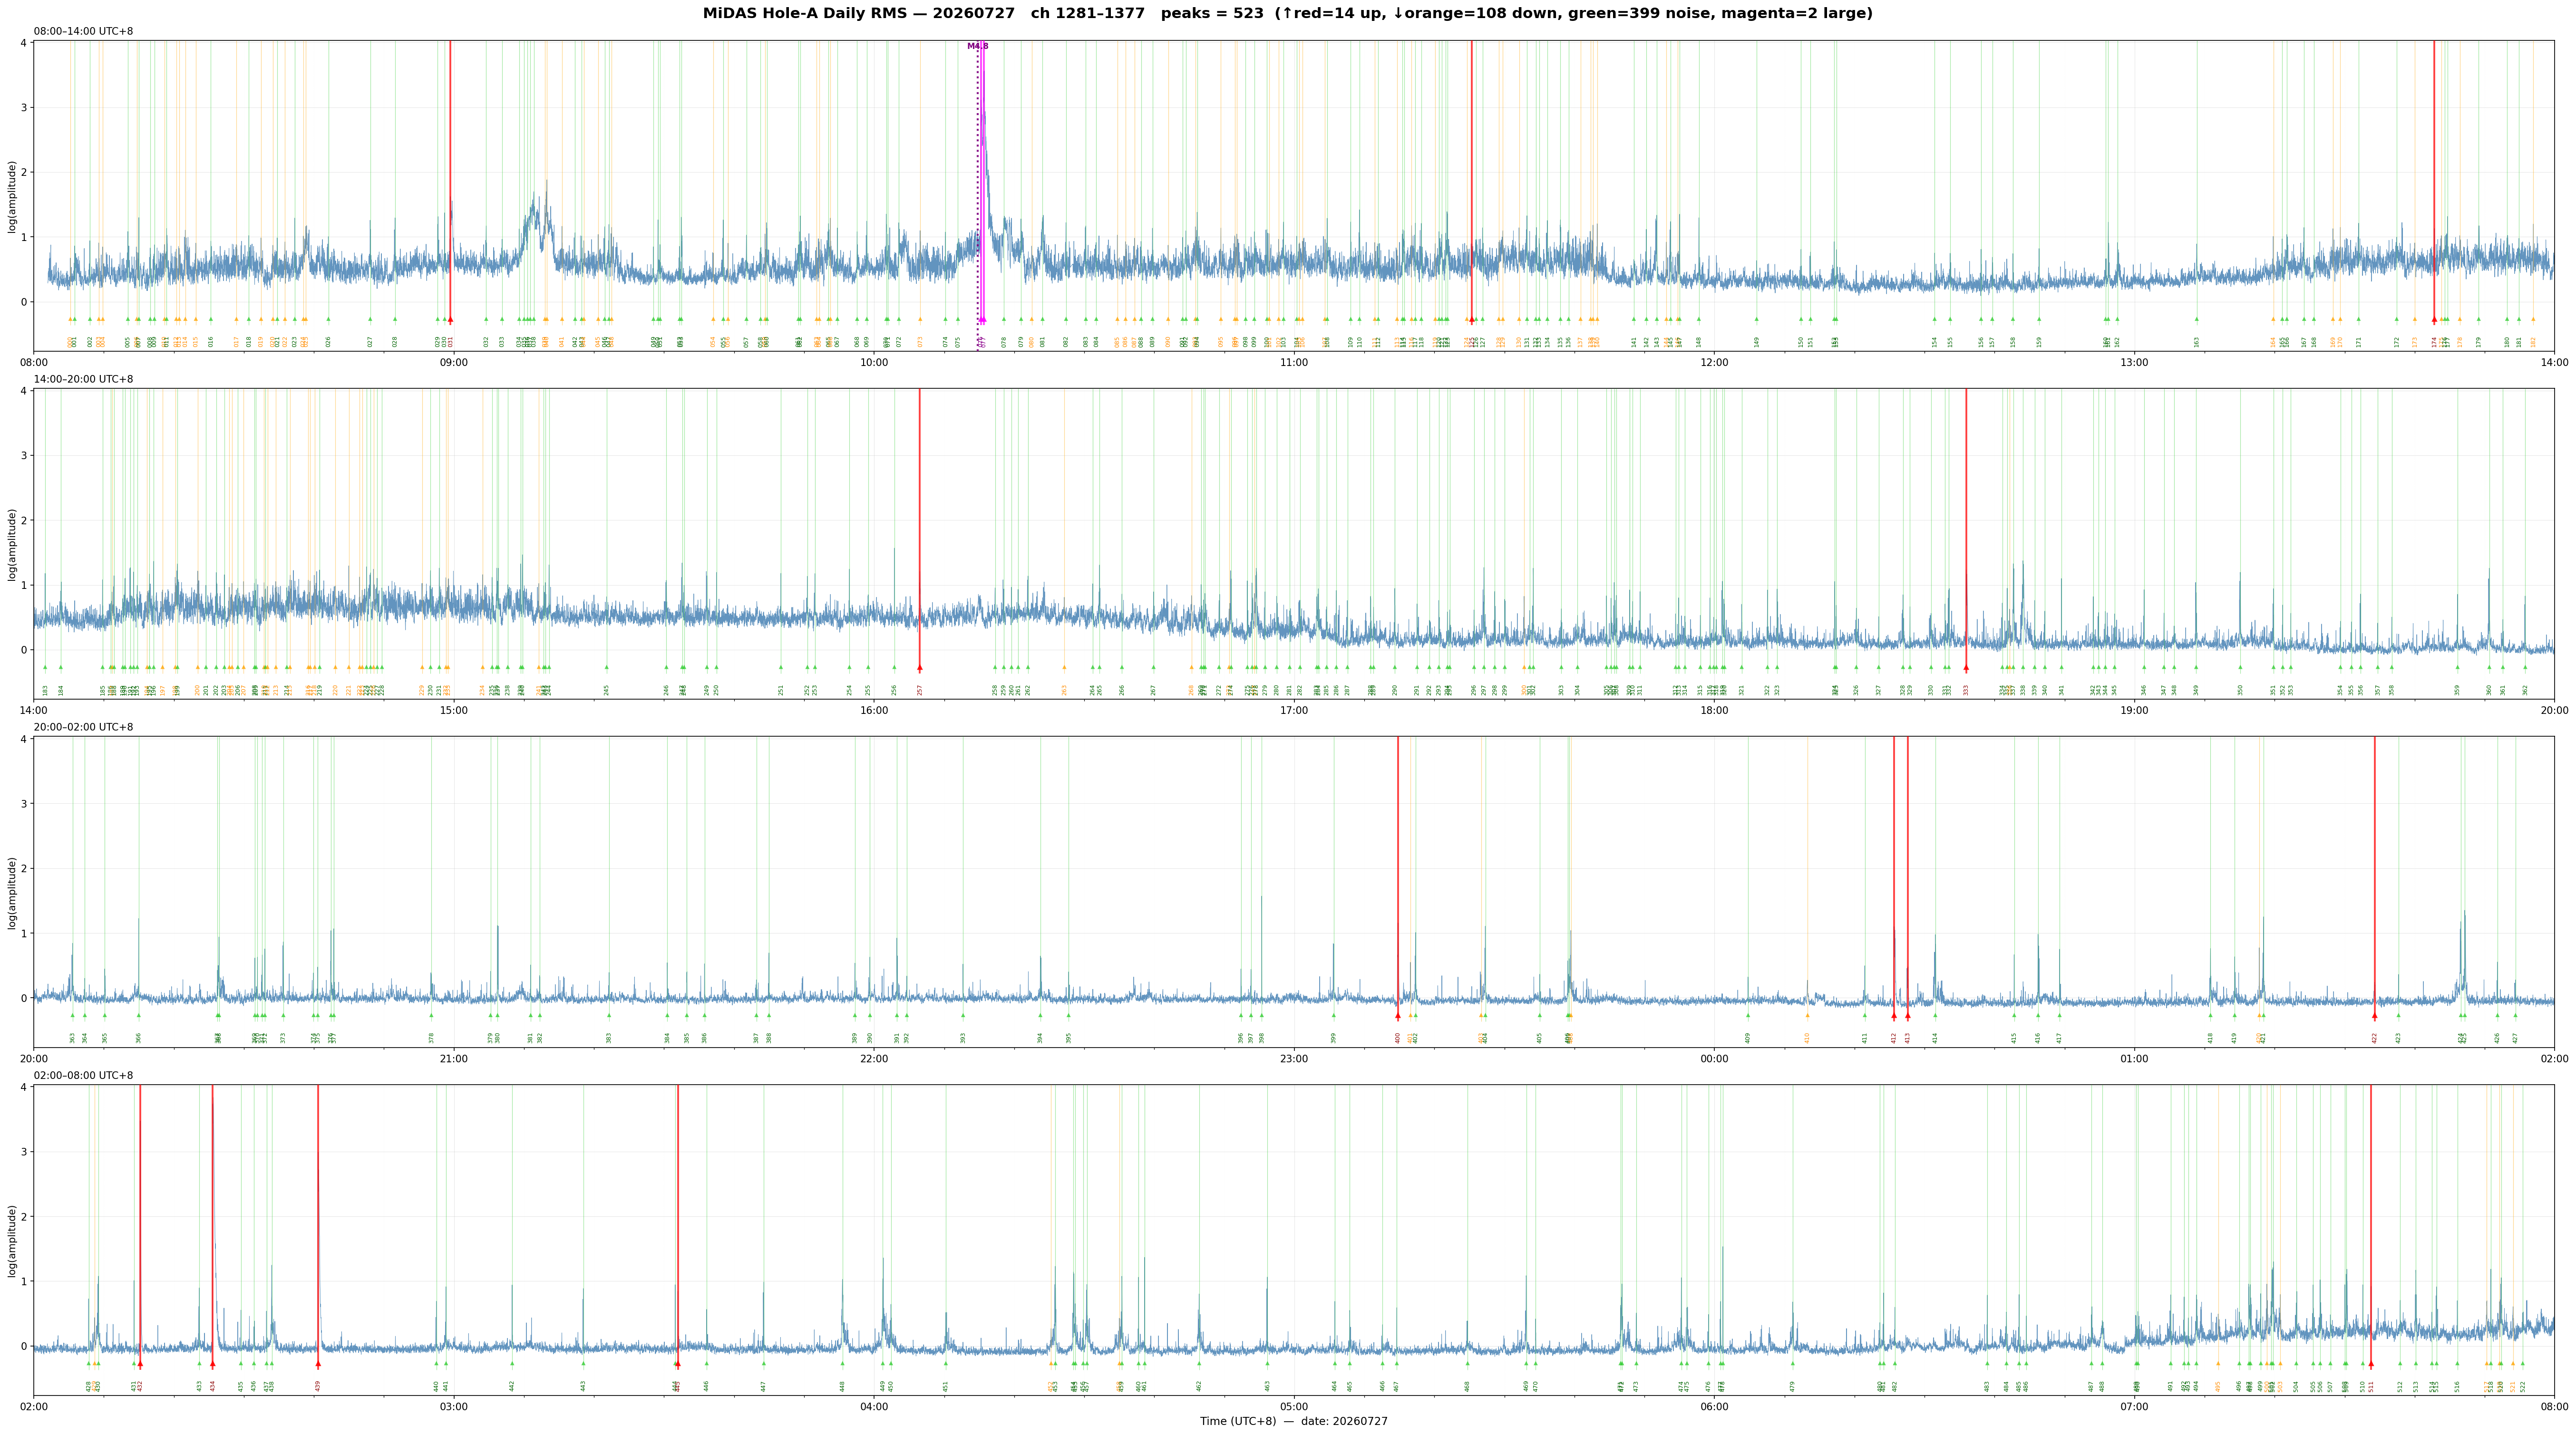Click the 16:00 time tick label
This screenshot has height=1434, width=2576.
point(874,710)
